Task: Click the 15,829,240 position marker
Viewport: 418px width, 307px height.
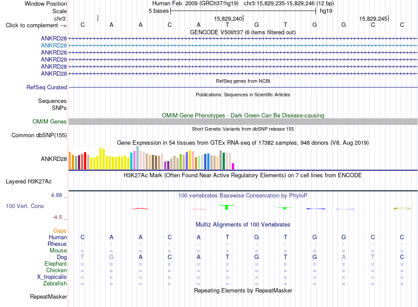Action: tap(228, 18)
